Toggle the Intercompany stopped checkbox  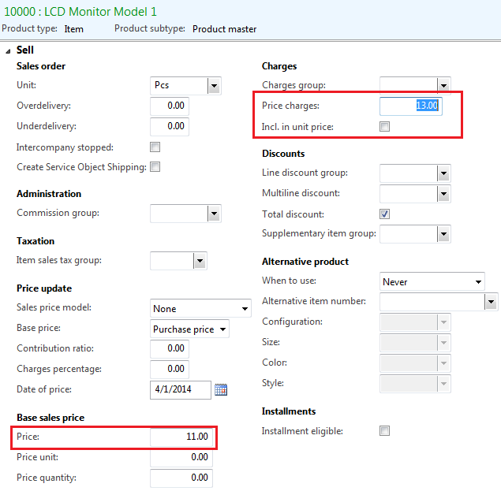click(x=155, y=147)
